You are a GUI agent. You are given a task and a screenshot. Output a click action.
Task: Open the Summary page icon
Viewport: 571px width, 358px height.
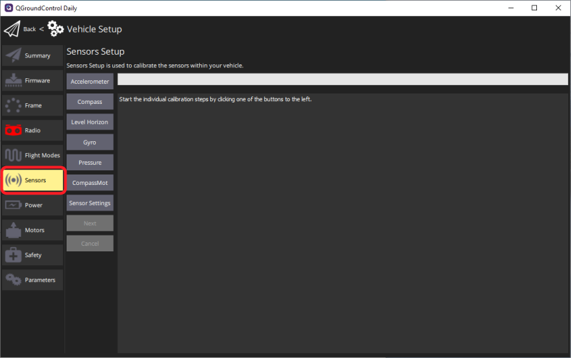(x=13, y=55)
